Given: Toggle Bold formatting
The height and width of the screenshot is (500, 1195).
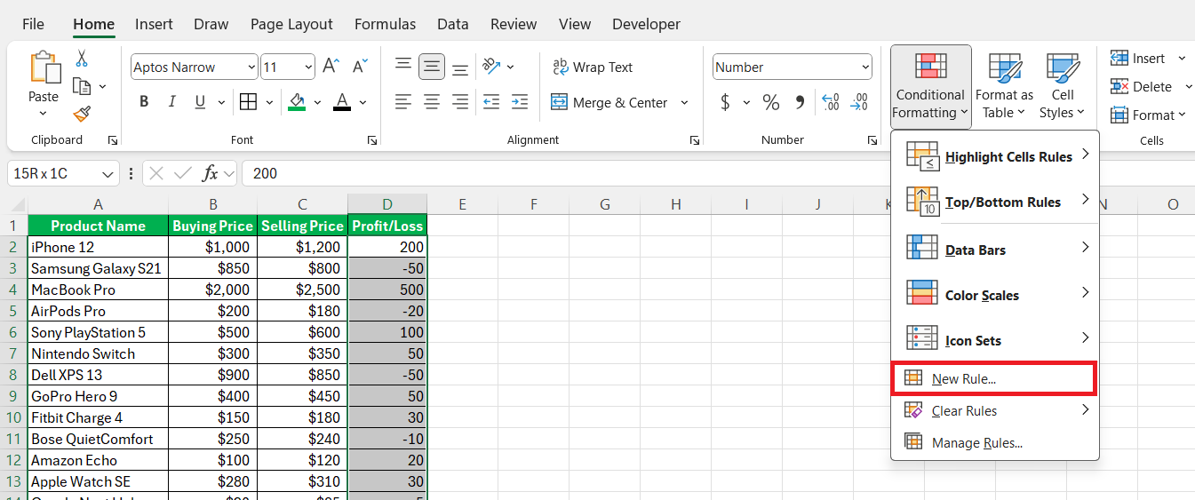Looking at the screenshot, I should pos(144,102).
